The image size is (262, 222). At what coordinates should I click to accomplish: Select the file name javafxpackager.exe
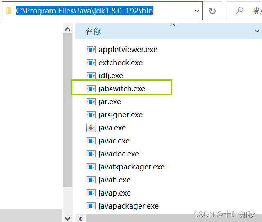pos(132,167)
